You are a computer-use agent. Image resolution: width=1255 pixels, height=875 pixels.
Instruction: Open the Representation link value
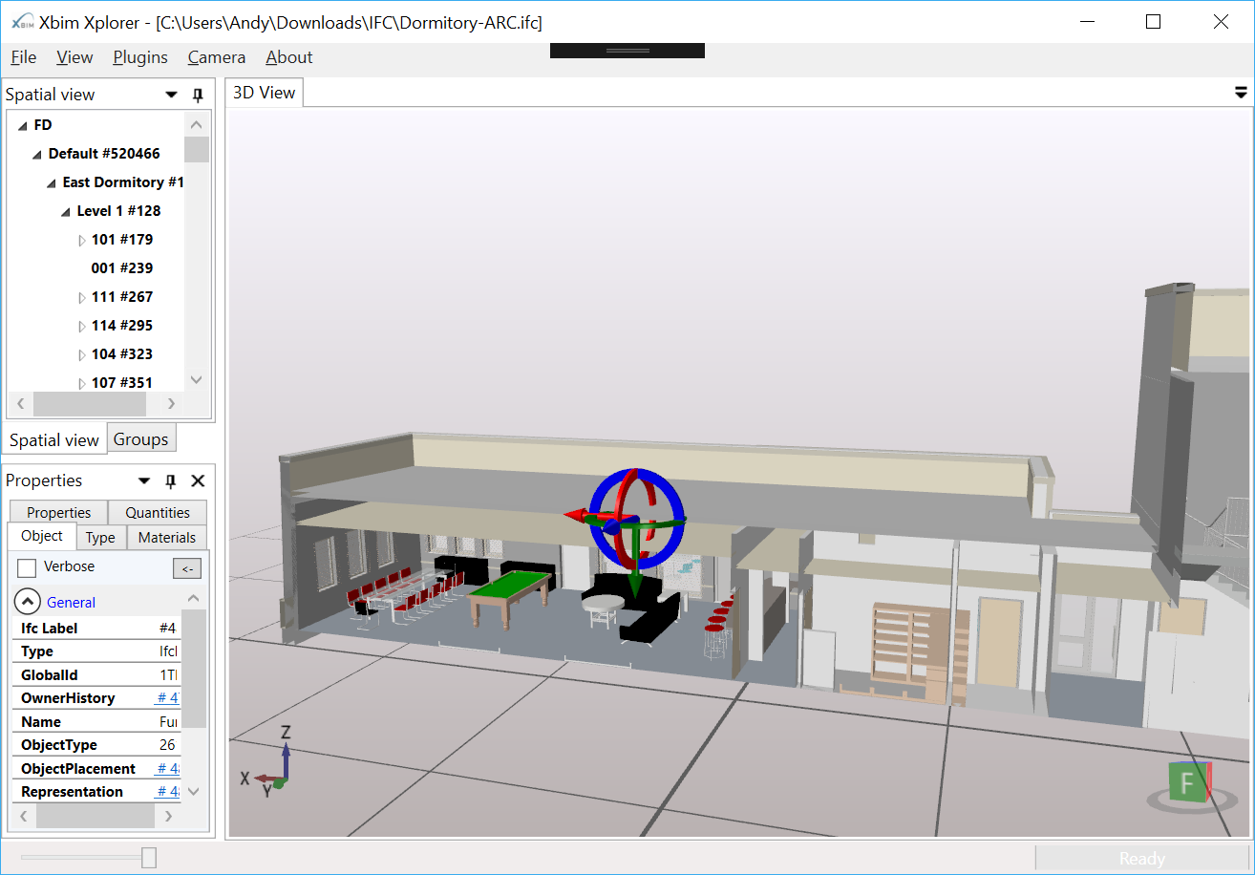(168, 792)
